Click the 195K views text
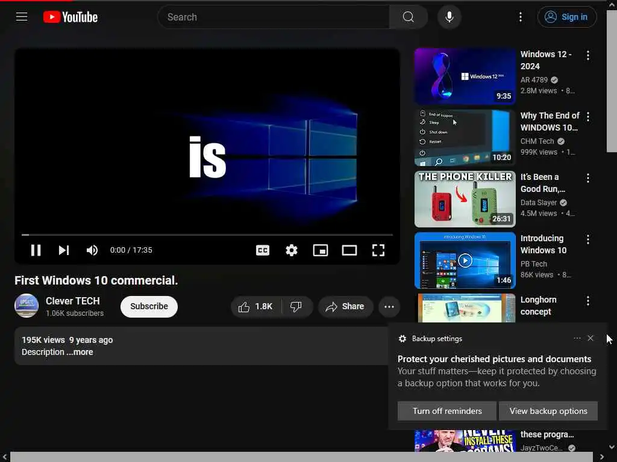 pos(43,340)
